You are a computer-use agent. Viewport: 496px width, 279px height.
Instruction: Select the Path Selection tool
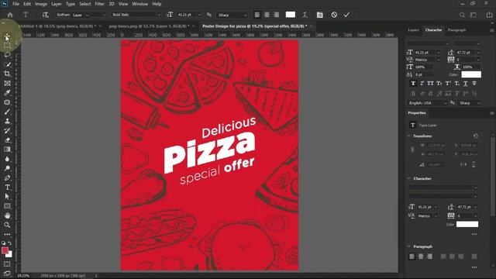7,196
